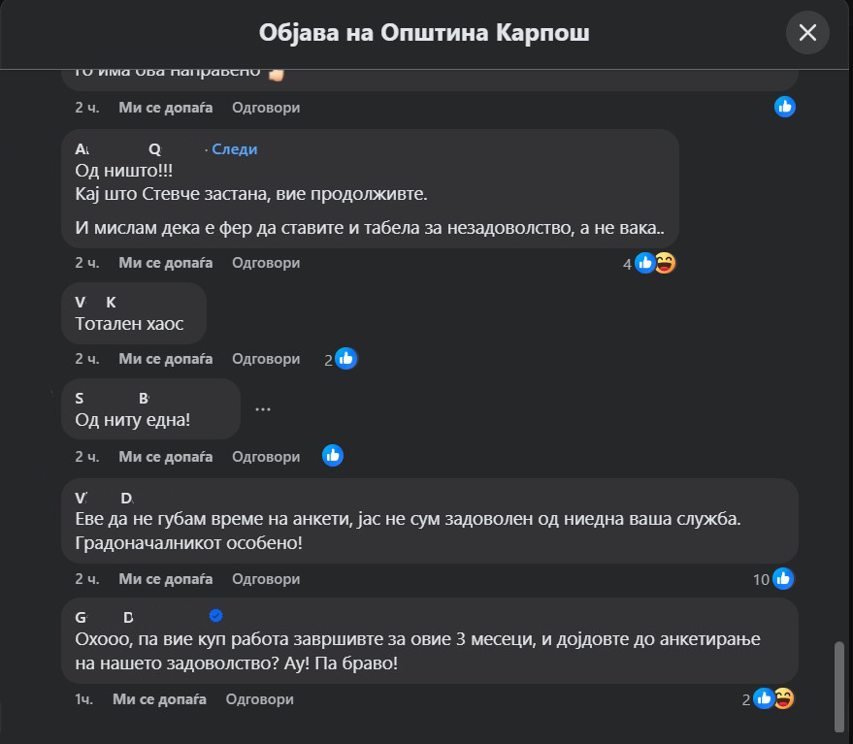Screen dimensions: 853x744
Task: Reply to the 'Тотален хаос' comment
Action: tap(266, 359)
